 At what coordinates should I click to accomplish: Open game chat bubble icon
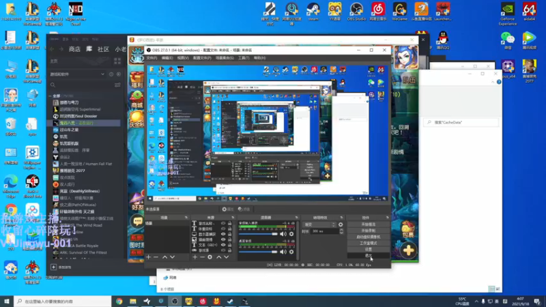(138, 221)
